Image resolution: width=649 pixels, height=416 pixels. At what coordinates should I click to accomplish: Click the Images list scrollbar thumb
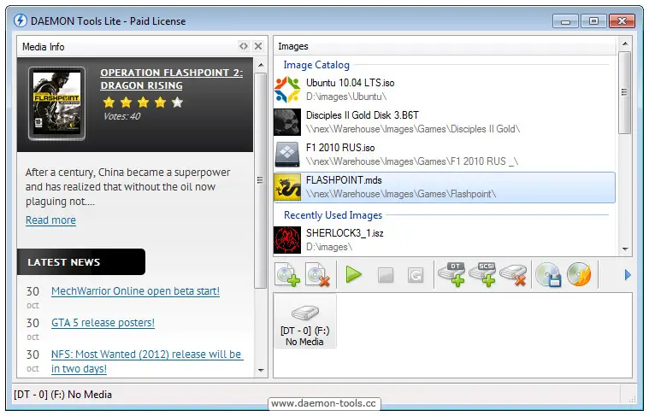[624, 92]
